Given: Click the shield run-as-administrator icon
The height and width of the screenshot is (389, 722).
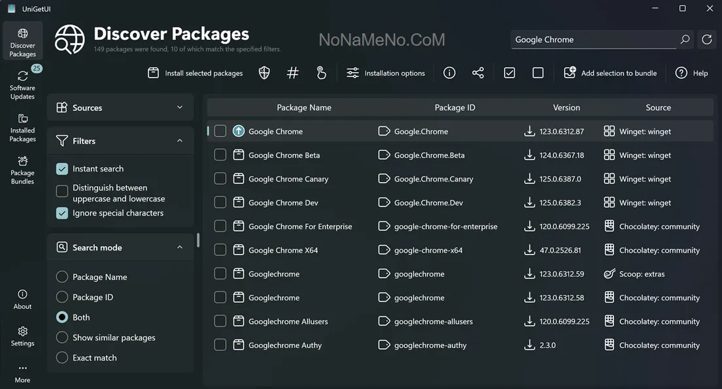Looking at the screenshot, I should [264, 73].
